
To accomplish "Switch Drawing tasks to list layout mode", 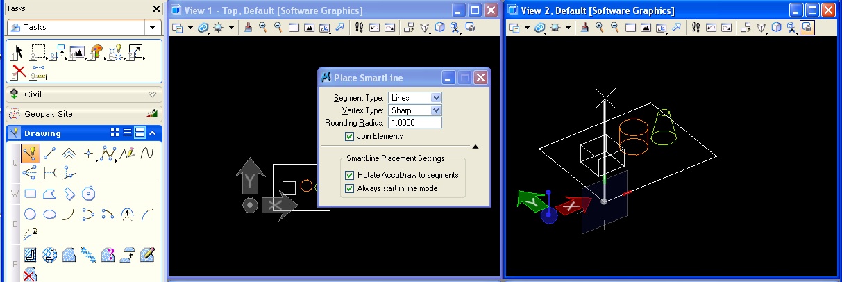I will (x=127, y=133).
